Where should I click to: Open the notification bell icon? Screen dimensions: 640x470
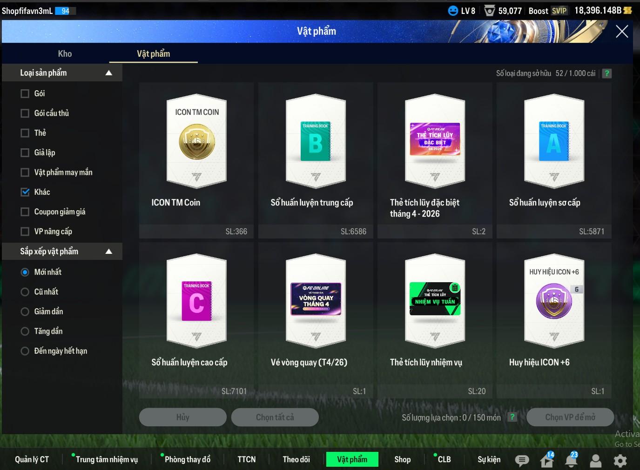[x=571, y=460]
